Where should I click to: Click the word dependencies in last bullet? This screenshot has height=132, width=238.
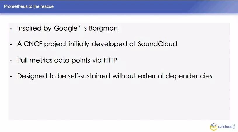point(189,76)
